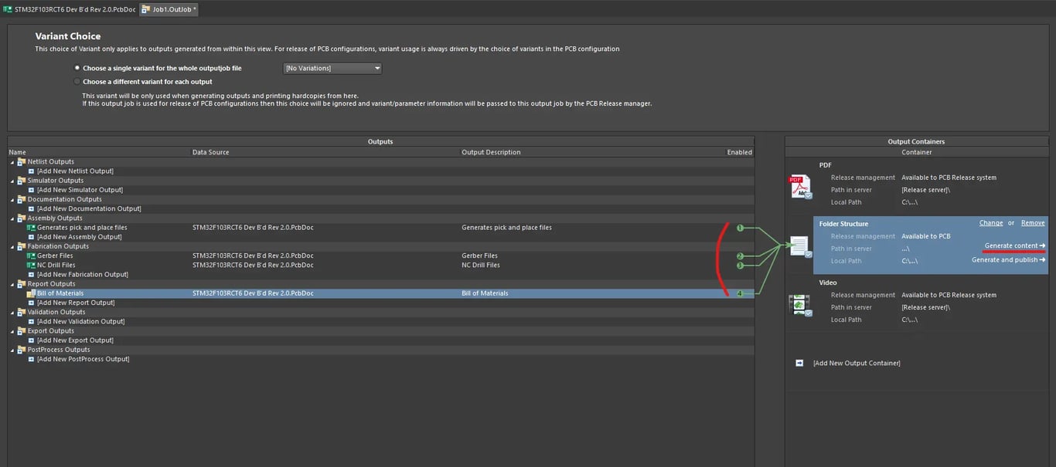Open the [No Variations] variant dropdown
Image resolution: width=1056 pixels, height=467 pixels.
332,68
